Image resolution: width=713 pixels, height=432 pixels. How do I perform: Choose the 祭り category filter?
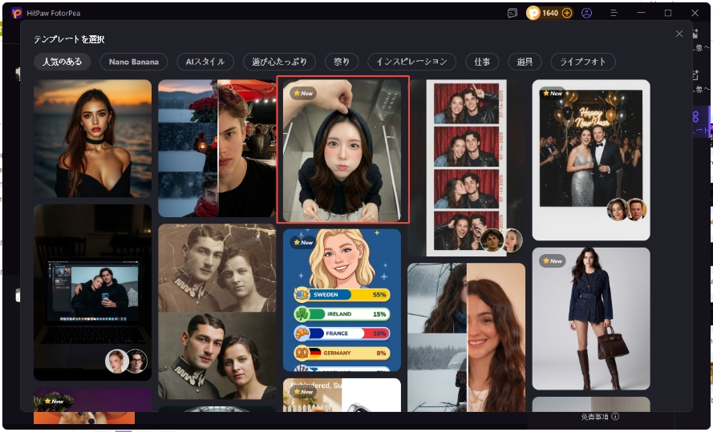click(342, 62)
